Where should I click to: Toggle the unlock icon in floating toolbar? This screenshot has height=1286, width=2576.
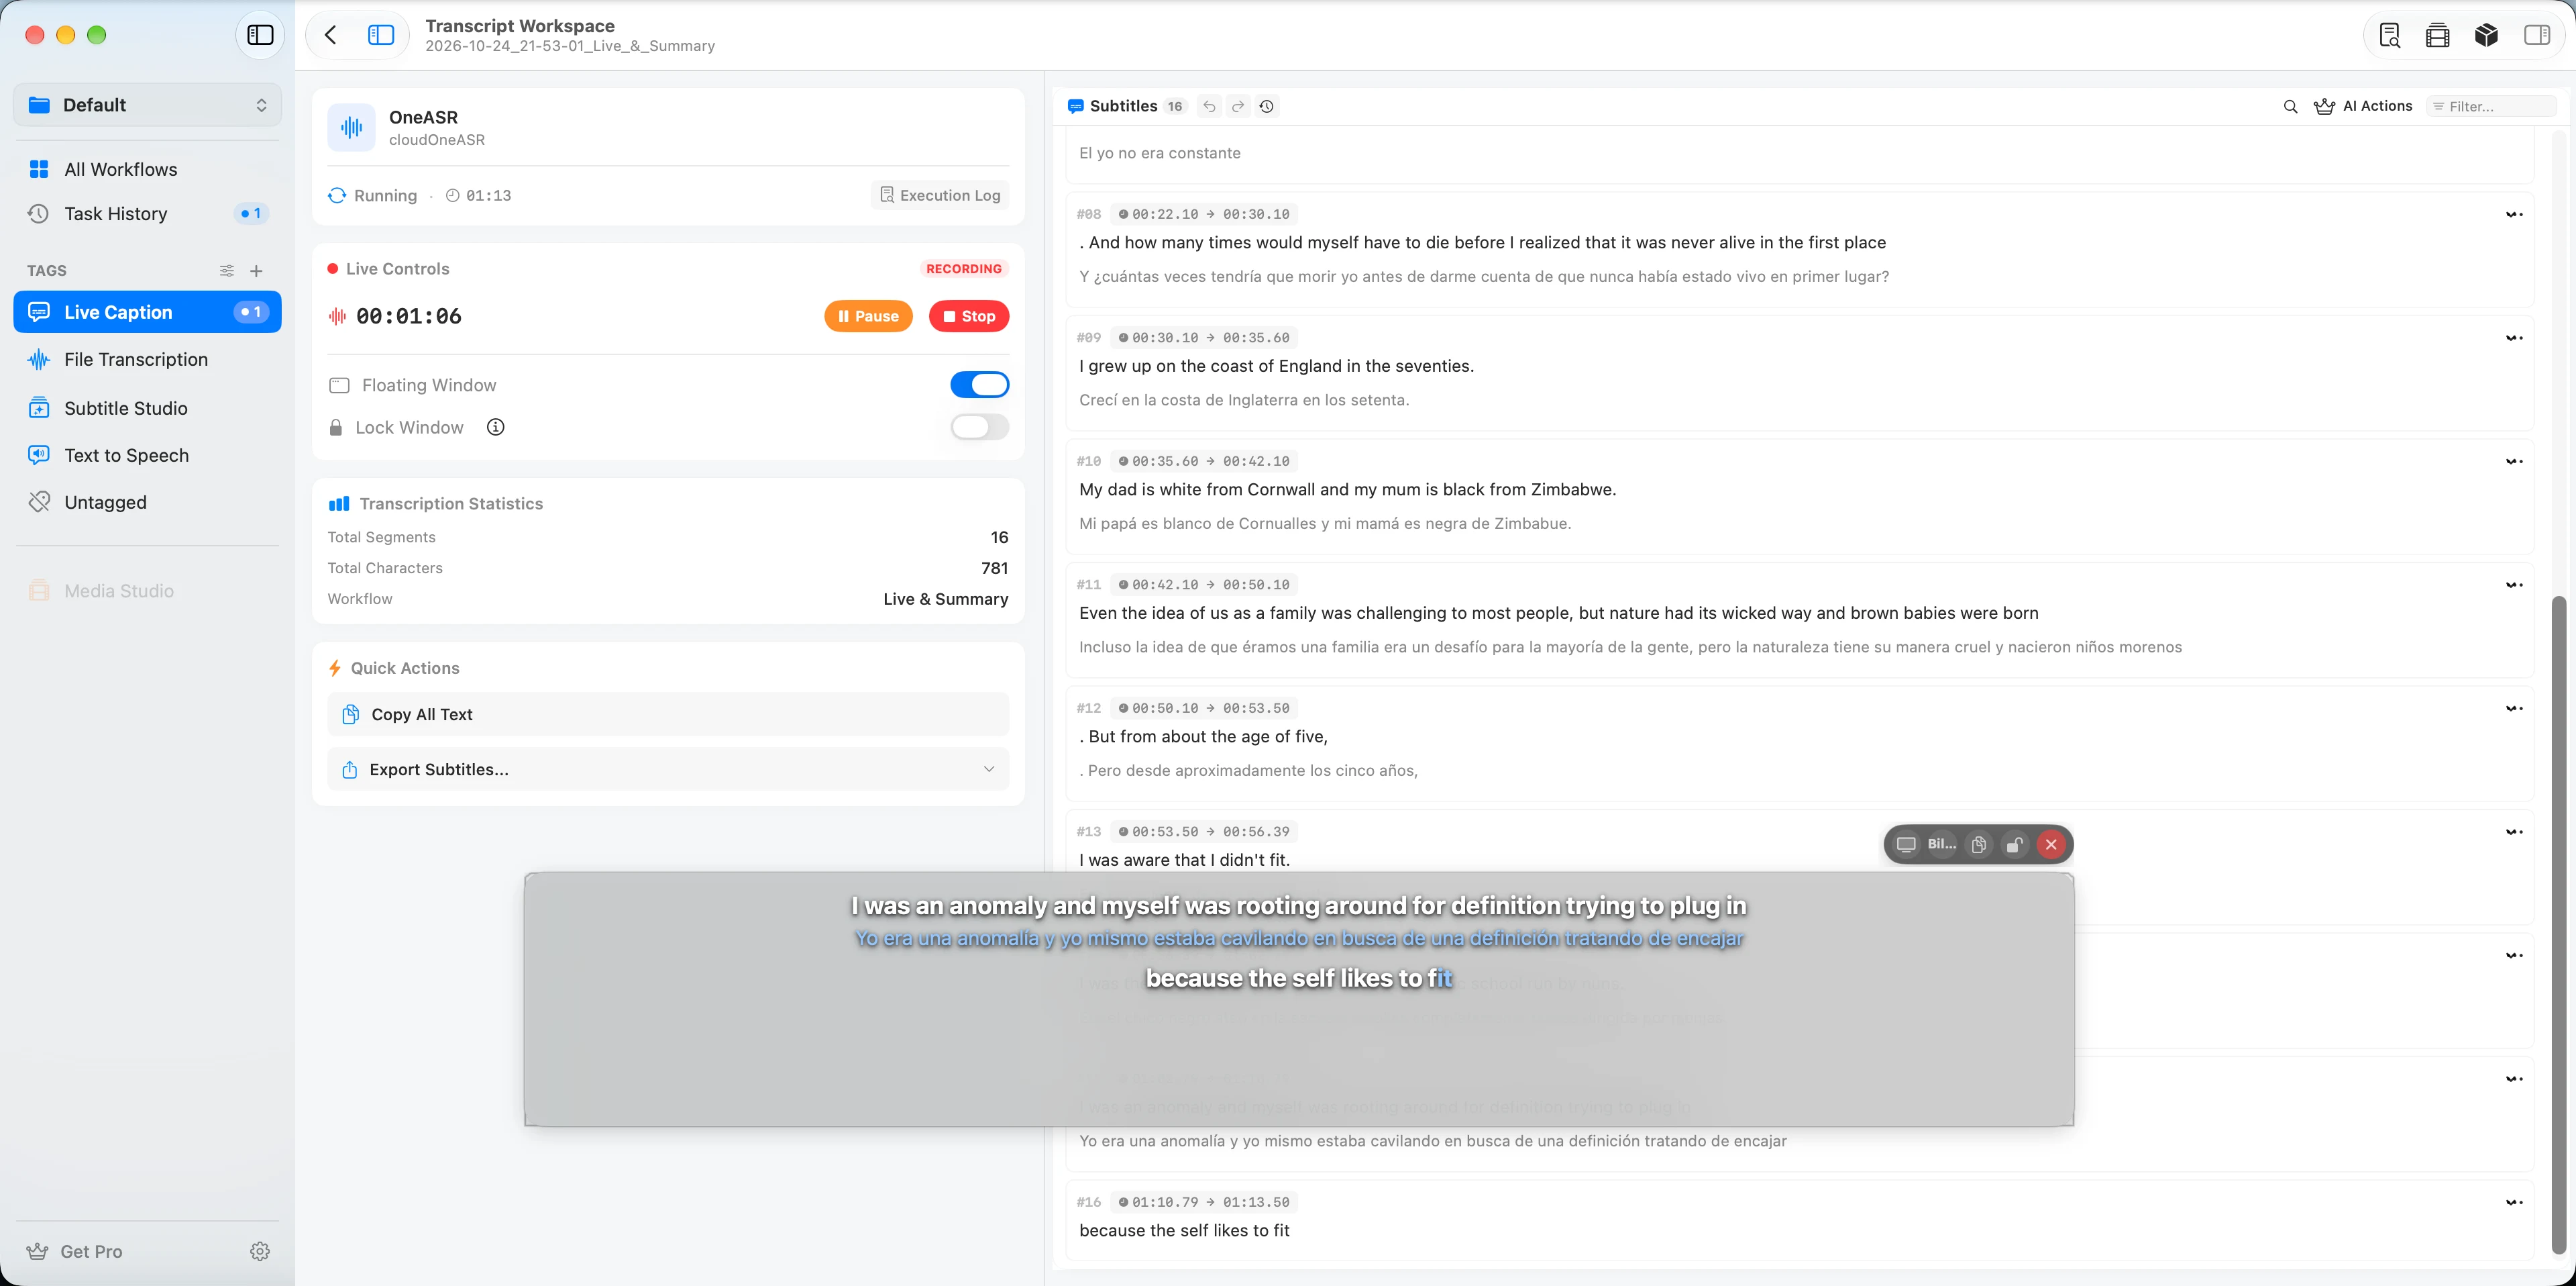2015,844
